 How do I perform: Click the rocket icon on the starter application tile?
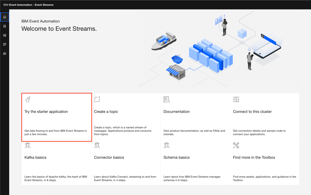tap(28, 99)
